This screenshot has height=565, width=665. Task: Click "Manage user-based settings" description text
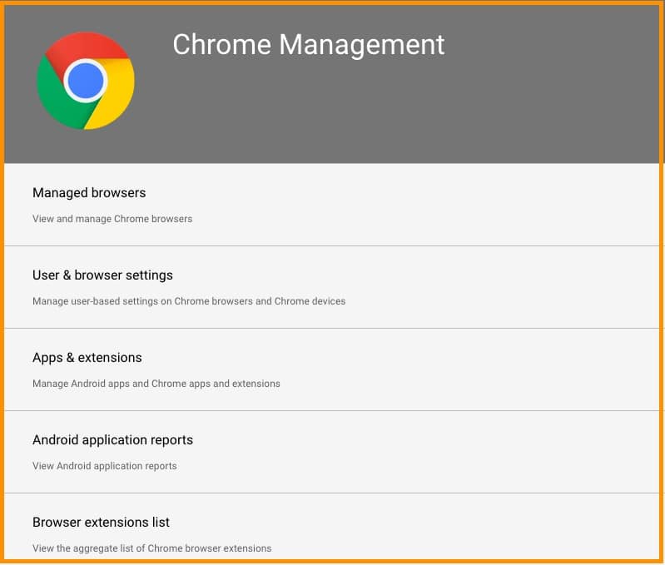189,301
